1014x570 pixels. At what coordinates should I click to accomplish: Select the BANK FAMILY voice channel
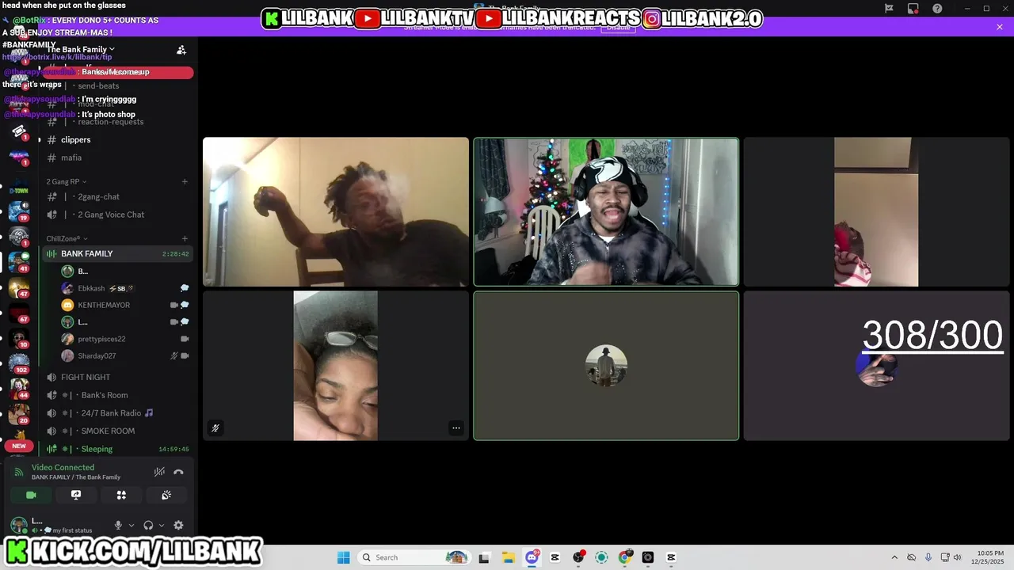[116, 253]
